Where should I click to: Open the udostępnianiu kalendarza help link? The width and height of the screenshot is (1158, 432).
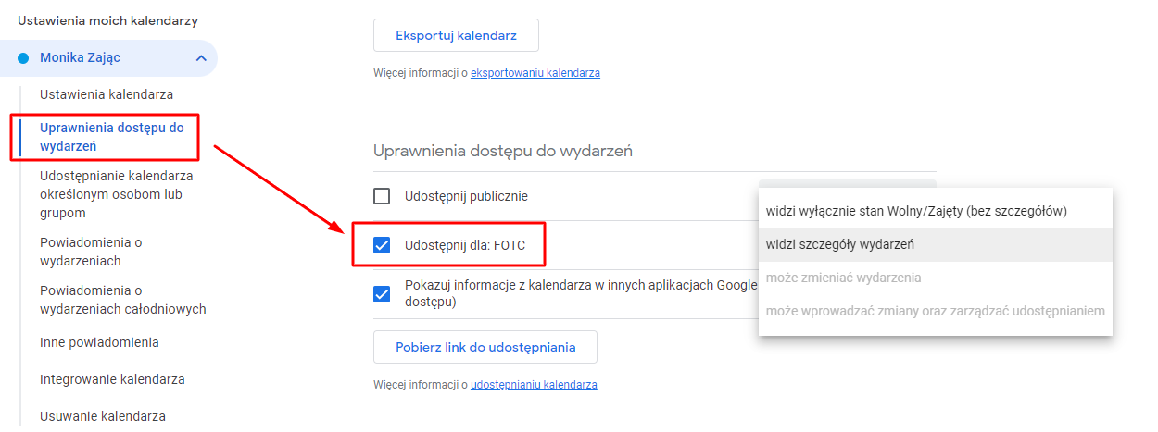[534, 384]
